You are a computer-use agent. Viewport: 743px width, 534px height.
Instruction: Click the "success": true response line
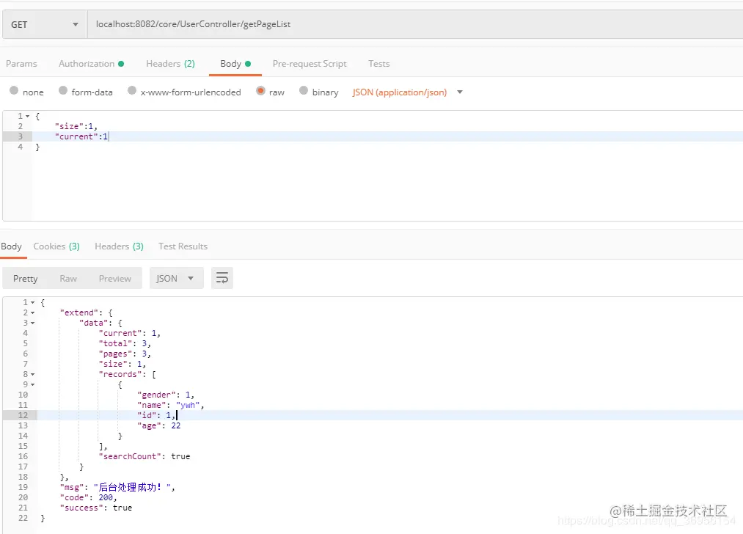click(x=96, y=508)
